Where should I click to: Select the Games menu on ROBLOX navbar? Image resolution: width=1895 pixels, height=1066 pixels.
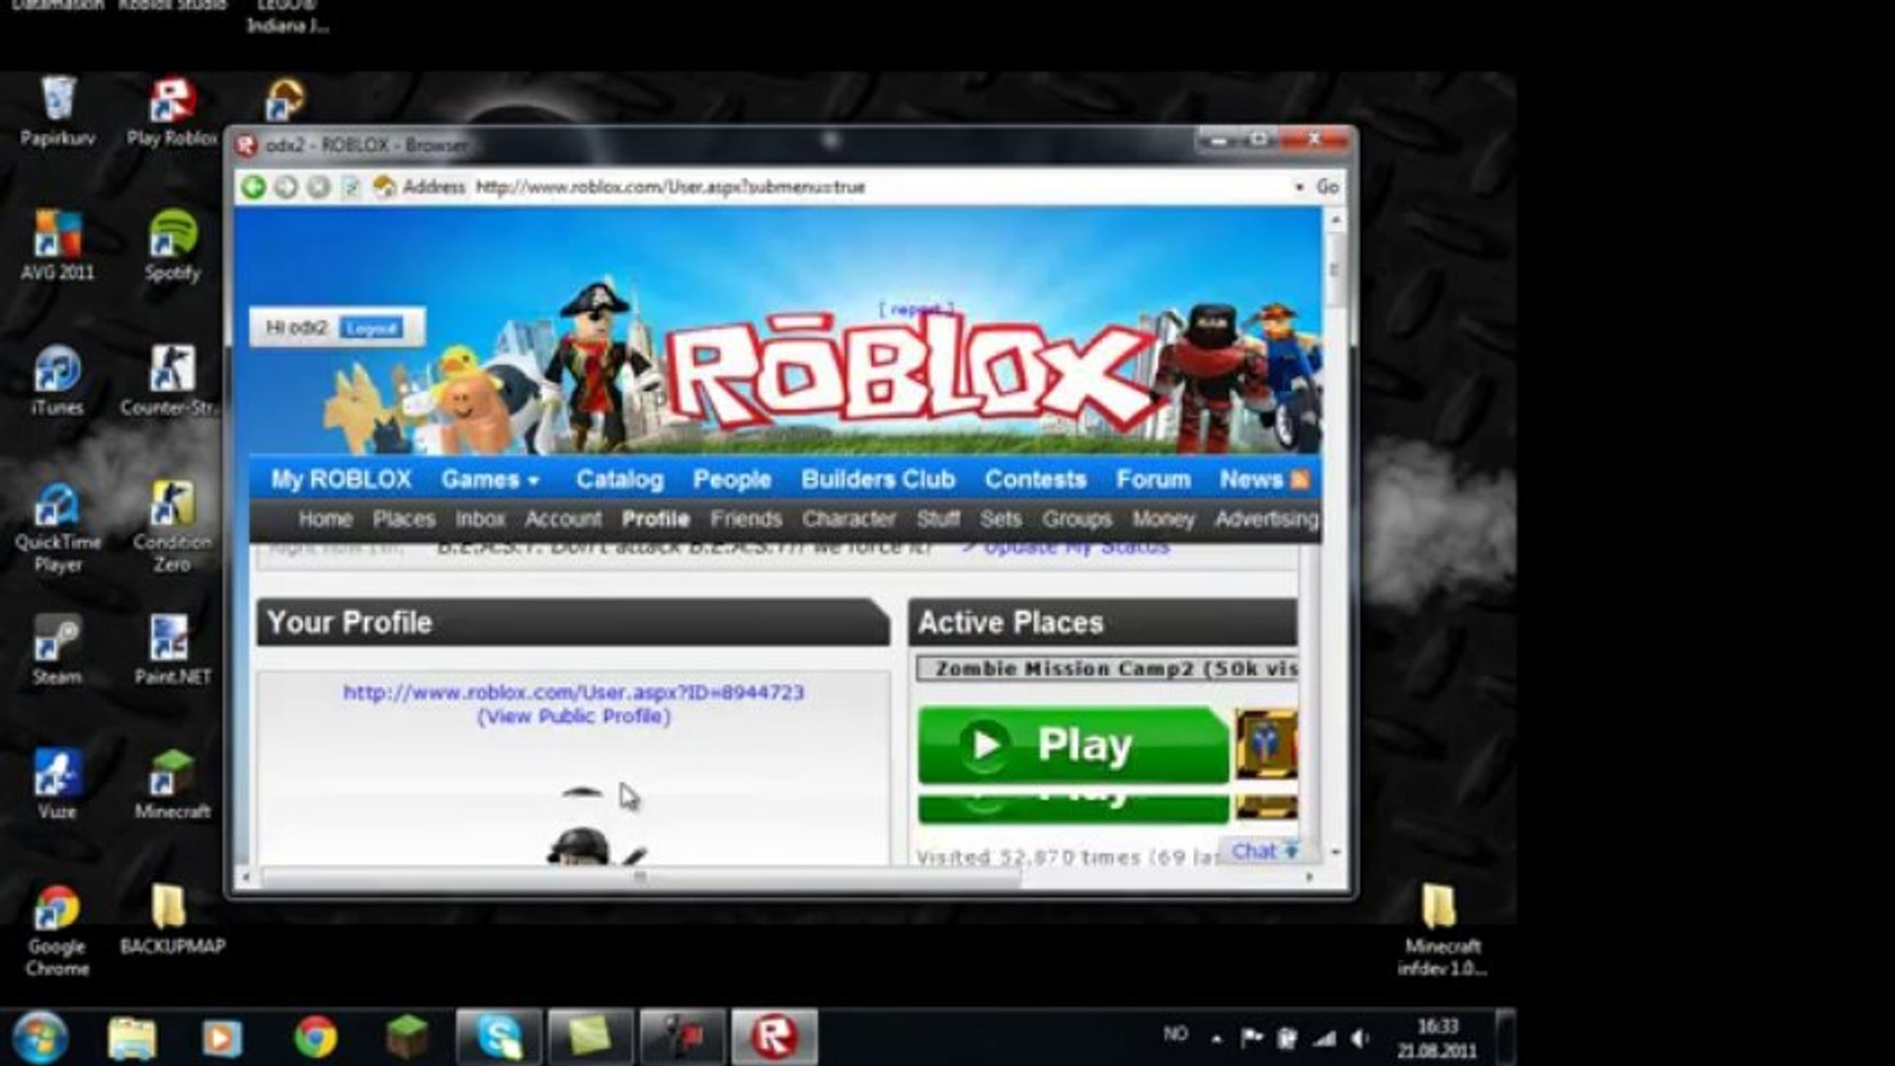[483, 479]
